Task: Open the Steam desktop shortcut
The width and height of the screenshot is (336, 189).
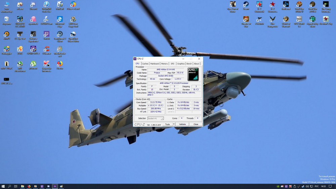Action: (x=246, y=5)
